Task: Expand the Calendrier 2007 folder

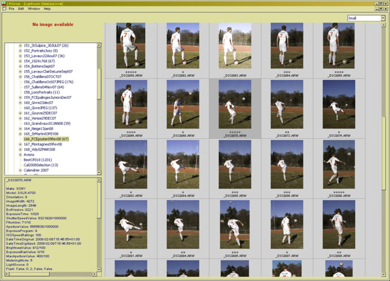Action: click(x=20, y=170)
